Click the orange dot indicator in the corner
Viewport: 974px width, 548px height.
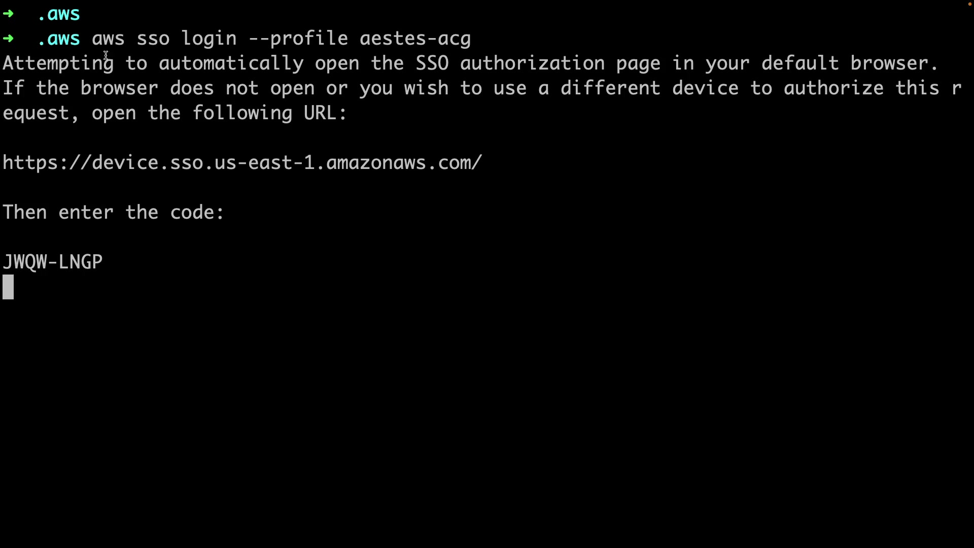(969, 4)
